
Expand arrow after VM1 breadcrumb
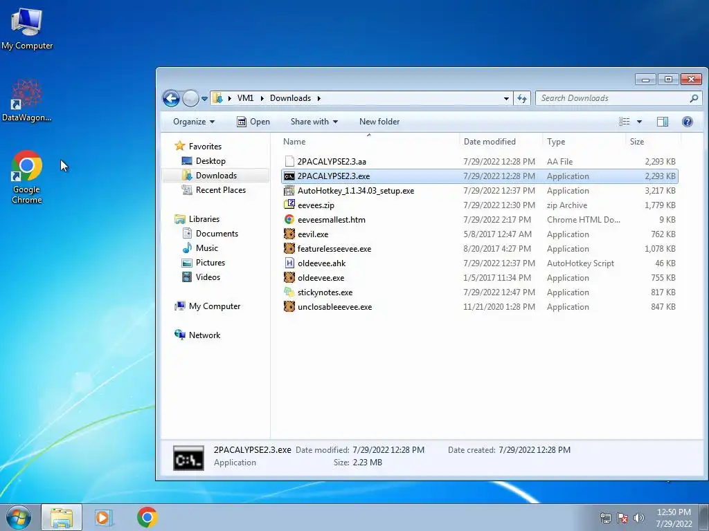point(262,98)
